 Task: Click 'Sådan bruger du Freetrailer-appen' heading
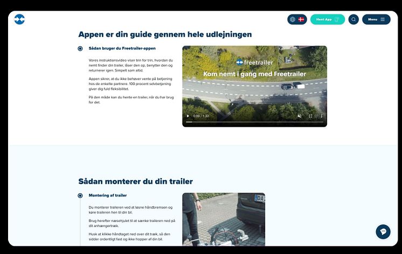coord(122,48)
